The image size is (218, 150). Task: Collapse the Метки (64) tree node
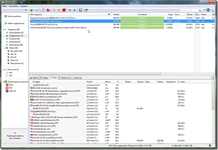pyautogui.click(x=5, y=48)
